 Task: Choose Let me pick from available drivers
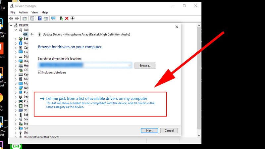pyautogui.click(x=97, y=98)
